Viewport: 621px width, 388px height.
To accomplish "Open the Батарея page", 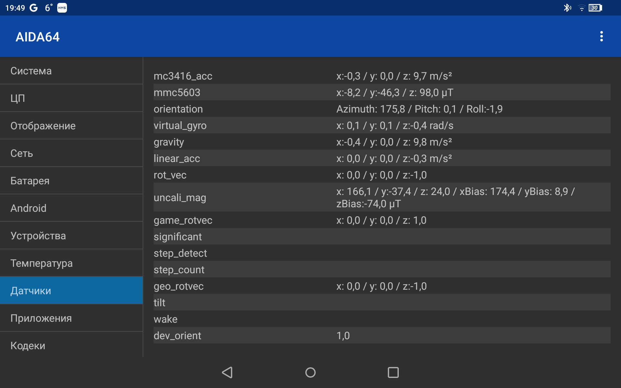I will point(71,181).
